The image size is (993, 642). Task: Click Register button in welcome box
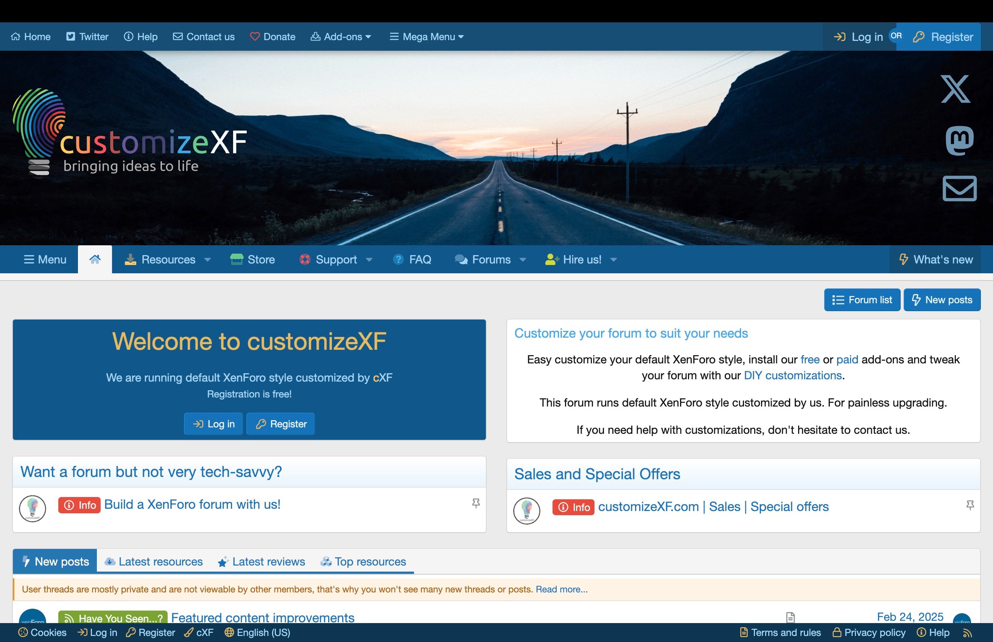[x=280, y=424]
